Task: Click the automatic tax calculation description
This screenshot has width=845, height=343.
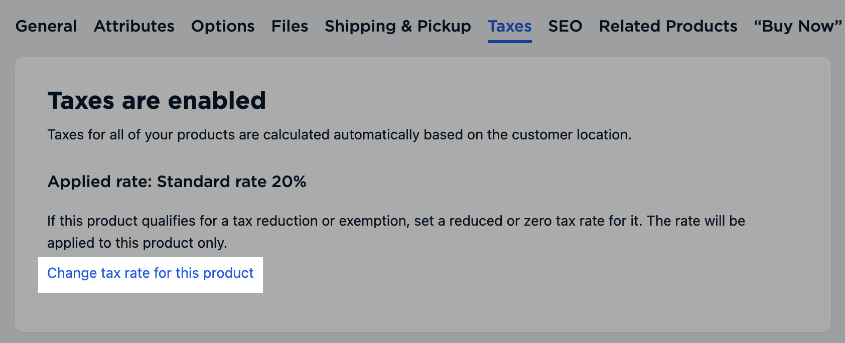Action: click(x=340, y=134)
